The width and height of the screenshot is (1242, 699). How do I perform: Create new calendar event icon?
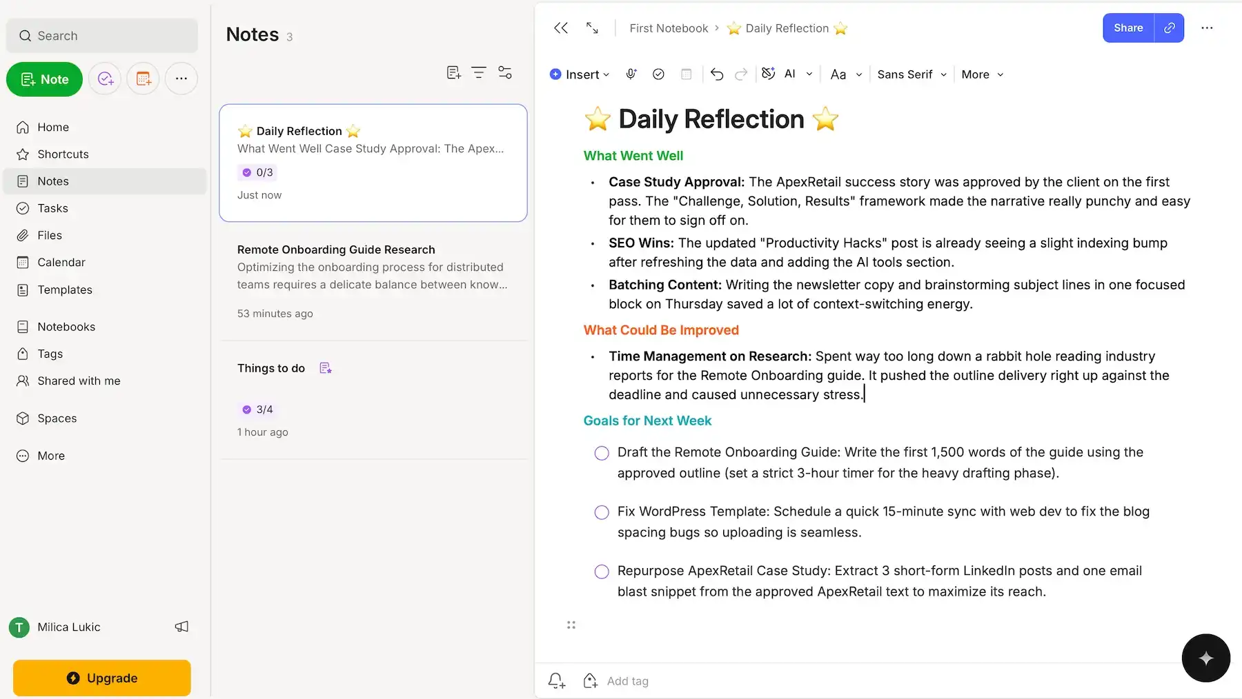(144, 79)
